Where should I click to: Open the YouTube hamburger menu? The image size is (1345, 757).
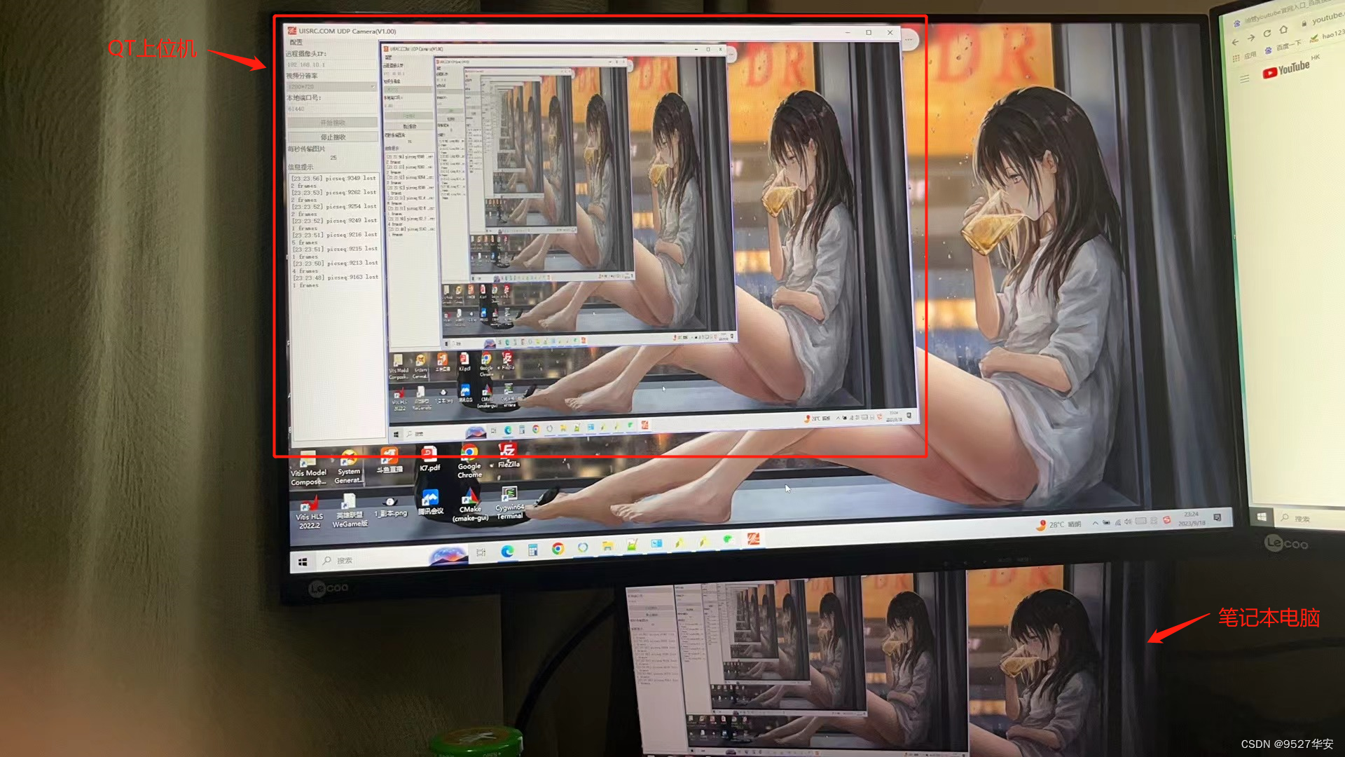[x=1245, y=79]
